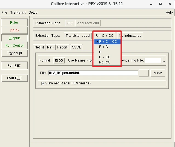Open the No Inductance dropdown
The width and height of the screenshot is (175, 147).
click(x=130, y=36)
